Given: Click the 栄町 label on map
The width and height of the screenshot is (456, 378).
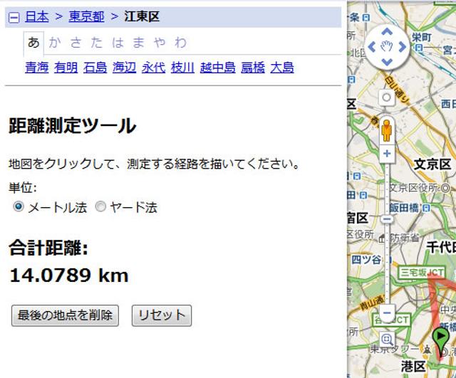Looking at the screenshot, I should [422, 37].
